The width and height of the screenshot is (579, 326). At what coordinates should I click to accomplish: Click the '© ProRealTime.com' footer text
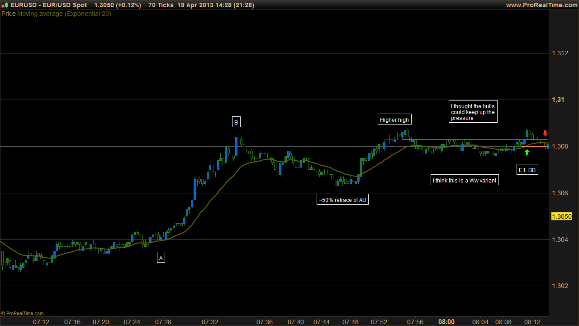(23, 313)
